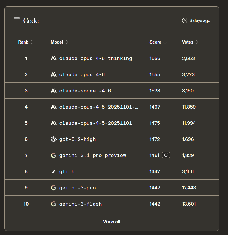Click rank number 8 cell
This screenshot has height=235, width=228.
click(x=26, y=171)
